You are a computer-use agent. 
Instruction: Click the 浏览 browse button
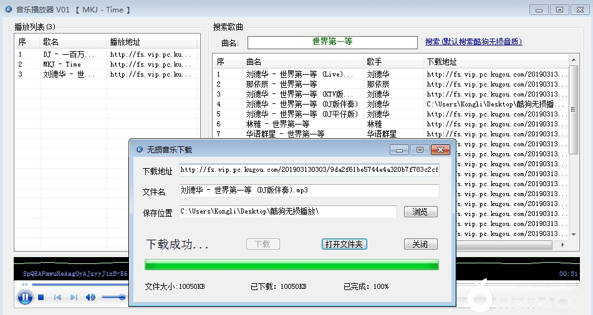[x=420, y=212]
